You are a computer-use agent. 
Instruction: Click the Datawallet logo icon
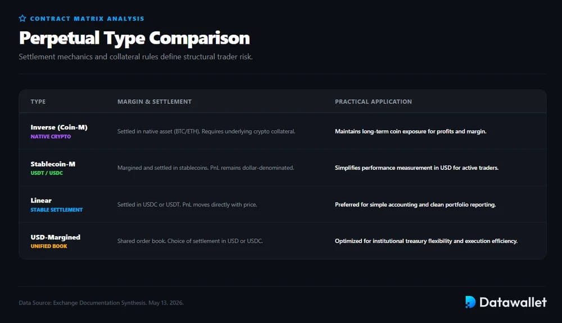[x=470, y=302]
